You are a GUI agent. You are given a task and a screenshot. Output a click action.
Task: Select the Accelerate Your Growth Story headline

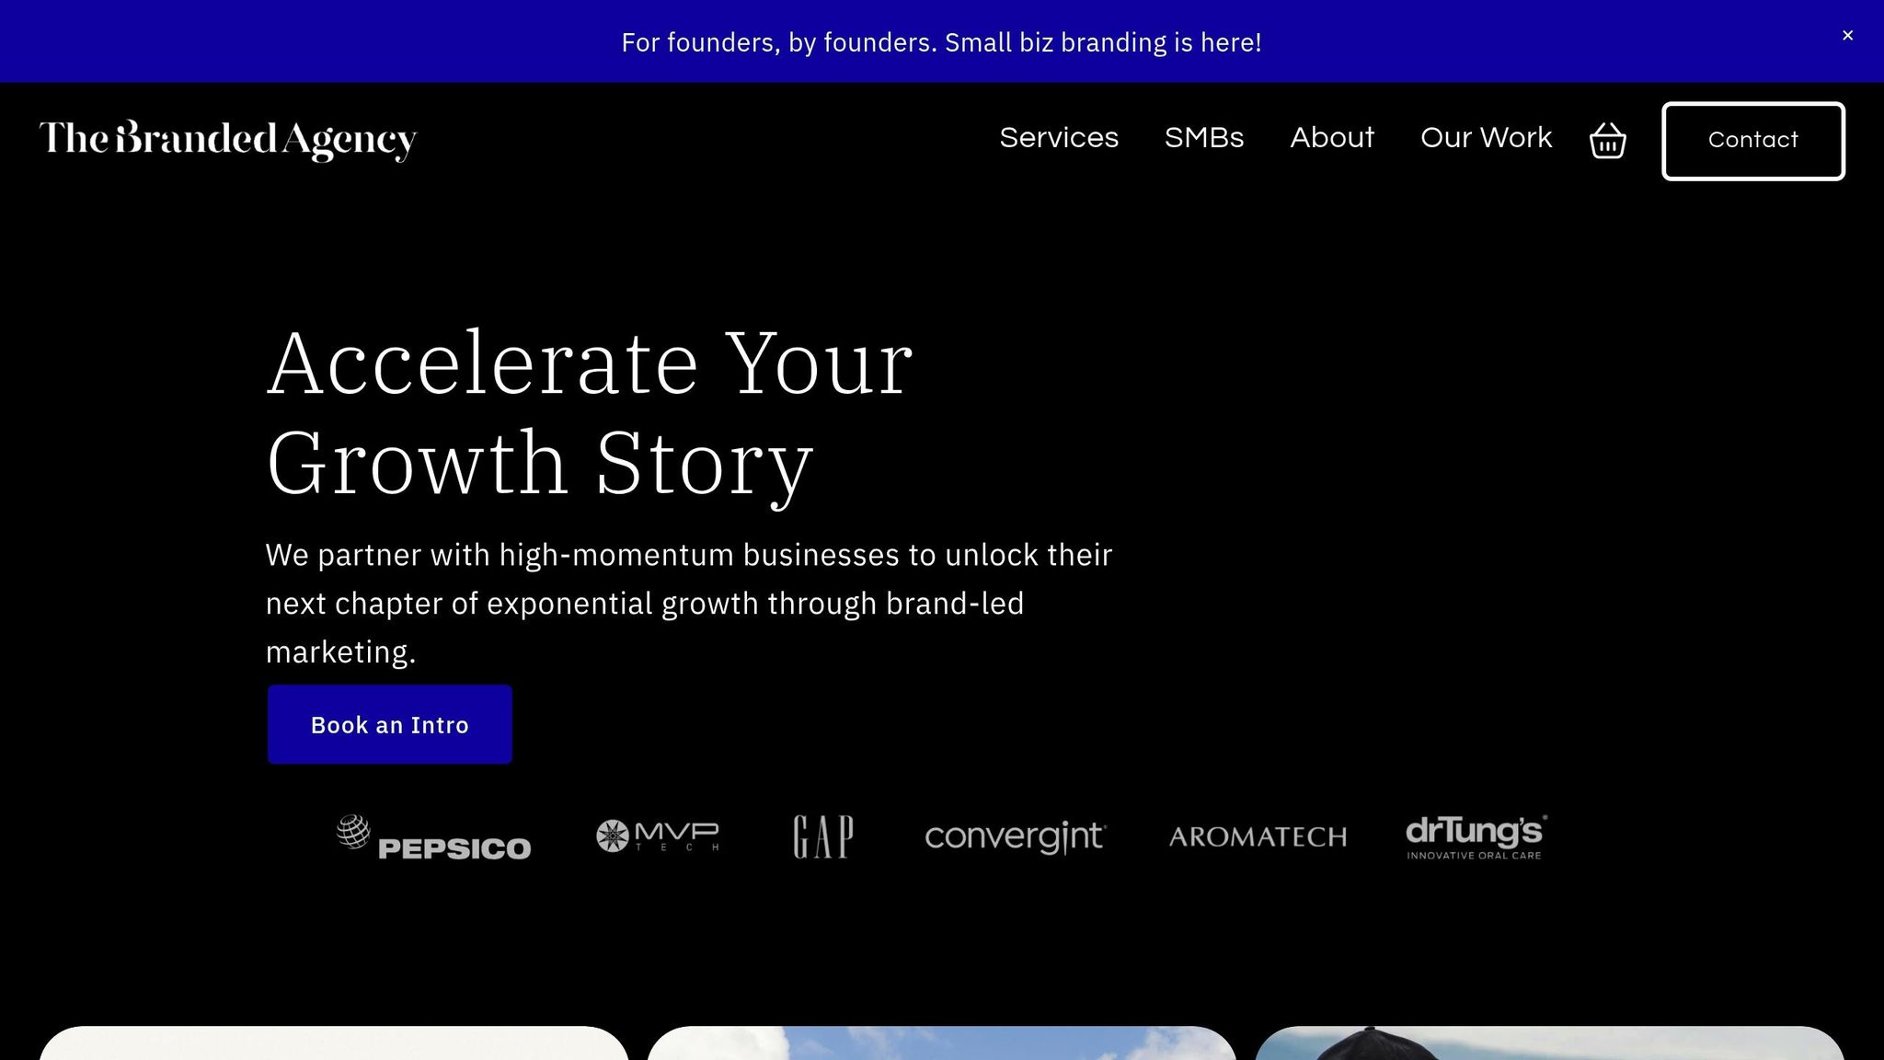click(x=589, y=409)
